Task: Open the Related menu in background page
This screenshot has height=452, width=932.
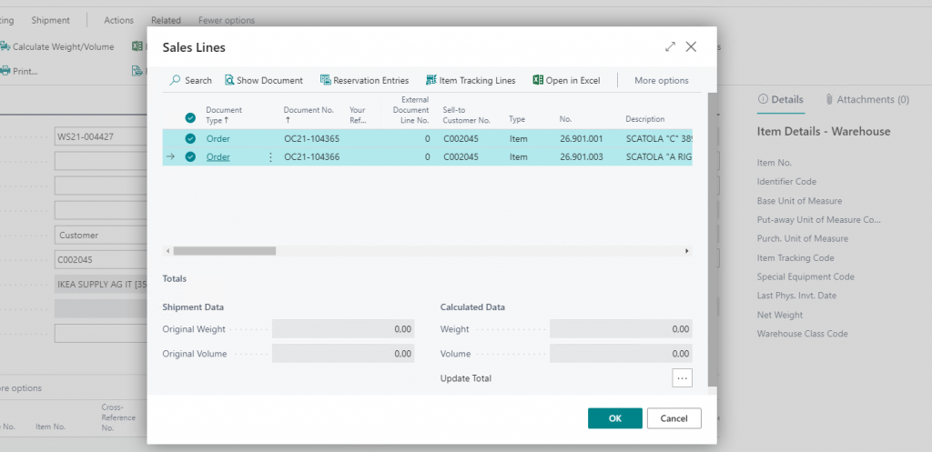Action: pyautogui.click(x=166, y=20)
